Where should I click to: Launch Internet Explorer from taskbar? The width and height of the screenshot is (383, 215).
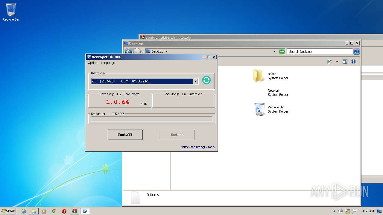coord(24,211)
